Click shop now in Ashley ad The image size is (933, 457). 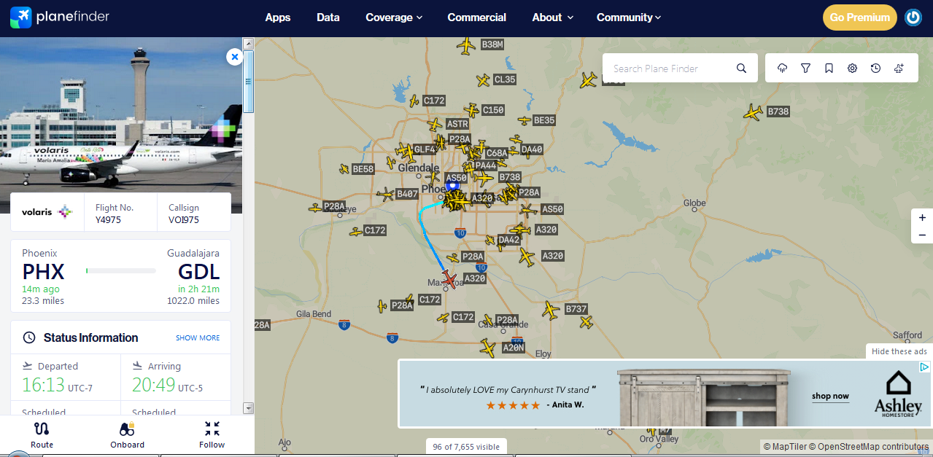(x=830, y=397)
